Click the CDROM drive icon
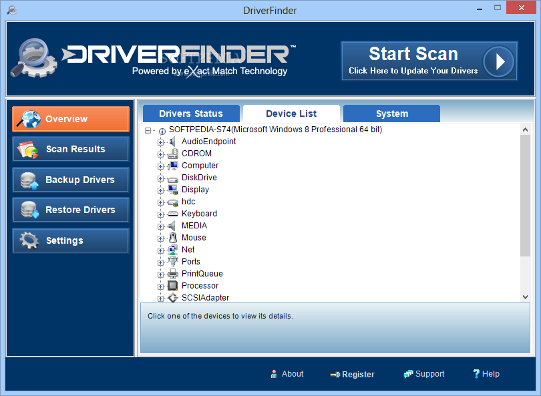Screen dimensions: 541x396 173,154
